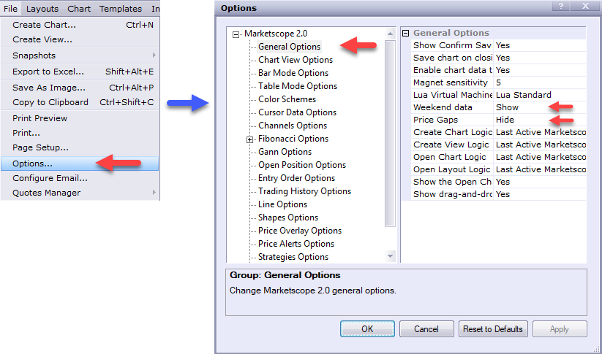Screen dimensions: 602x354
Task: Select Open Position Options tree item
Action: tap(302, 165)
